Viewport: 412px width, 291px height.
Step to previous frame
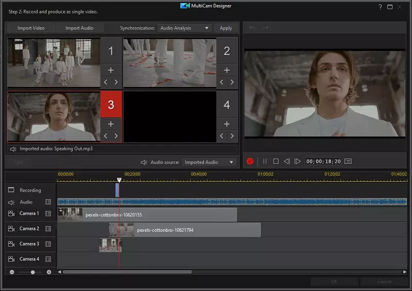(x=287, y=161)
